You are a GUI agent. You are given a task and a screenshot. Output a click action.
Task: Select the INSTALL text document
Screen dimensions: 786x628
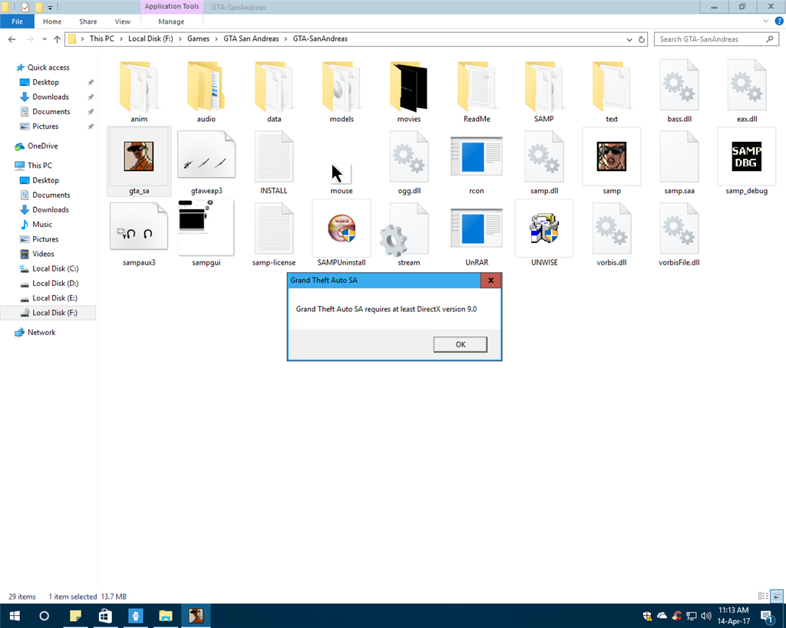point(274,156)
